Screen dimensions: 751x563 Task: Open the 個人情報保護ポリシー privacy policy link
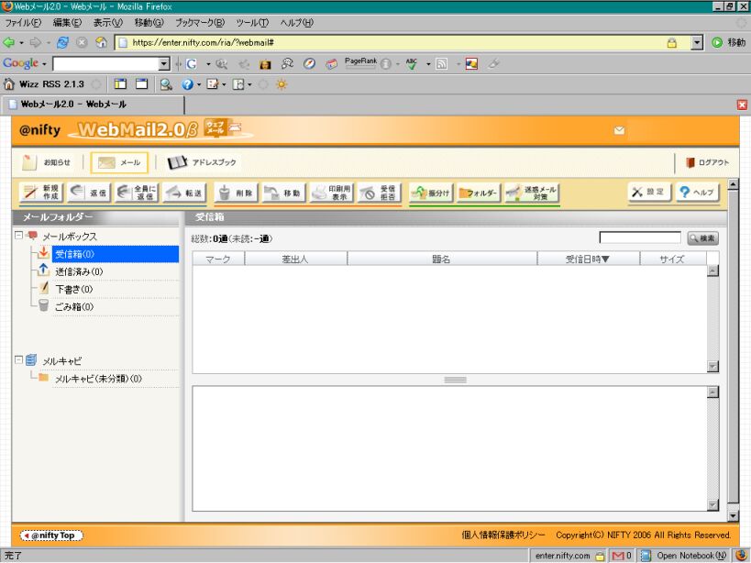tap(503, 535)
